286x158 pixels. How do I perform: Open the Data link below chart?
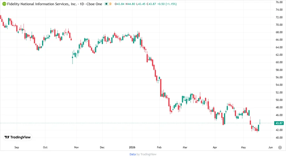pos(133,154)
